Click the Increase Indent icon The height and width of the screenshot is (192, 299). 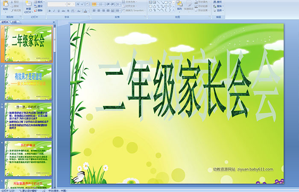(x=112, y=4)
